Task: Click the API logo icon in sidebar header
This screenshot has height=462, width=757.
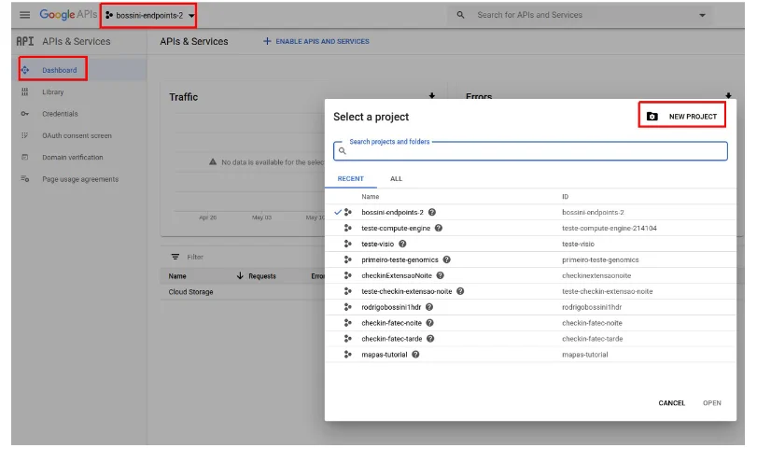Action: click(x=25, y=41)
